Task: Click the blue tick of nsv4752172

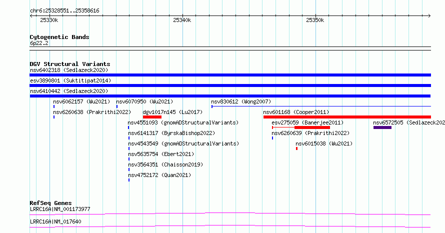Action: point(129,180)
